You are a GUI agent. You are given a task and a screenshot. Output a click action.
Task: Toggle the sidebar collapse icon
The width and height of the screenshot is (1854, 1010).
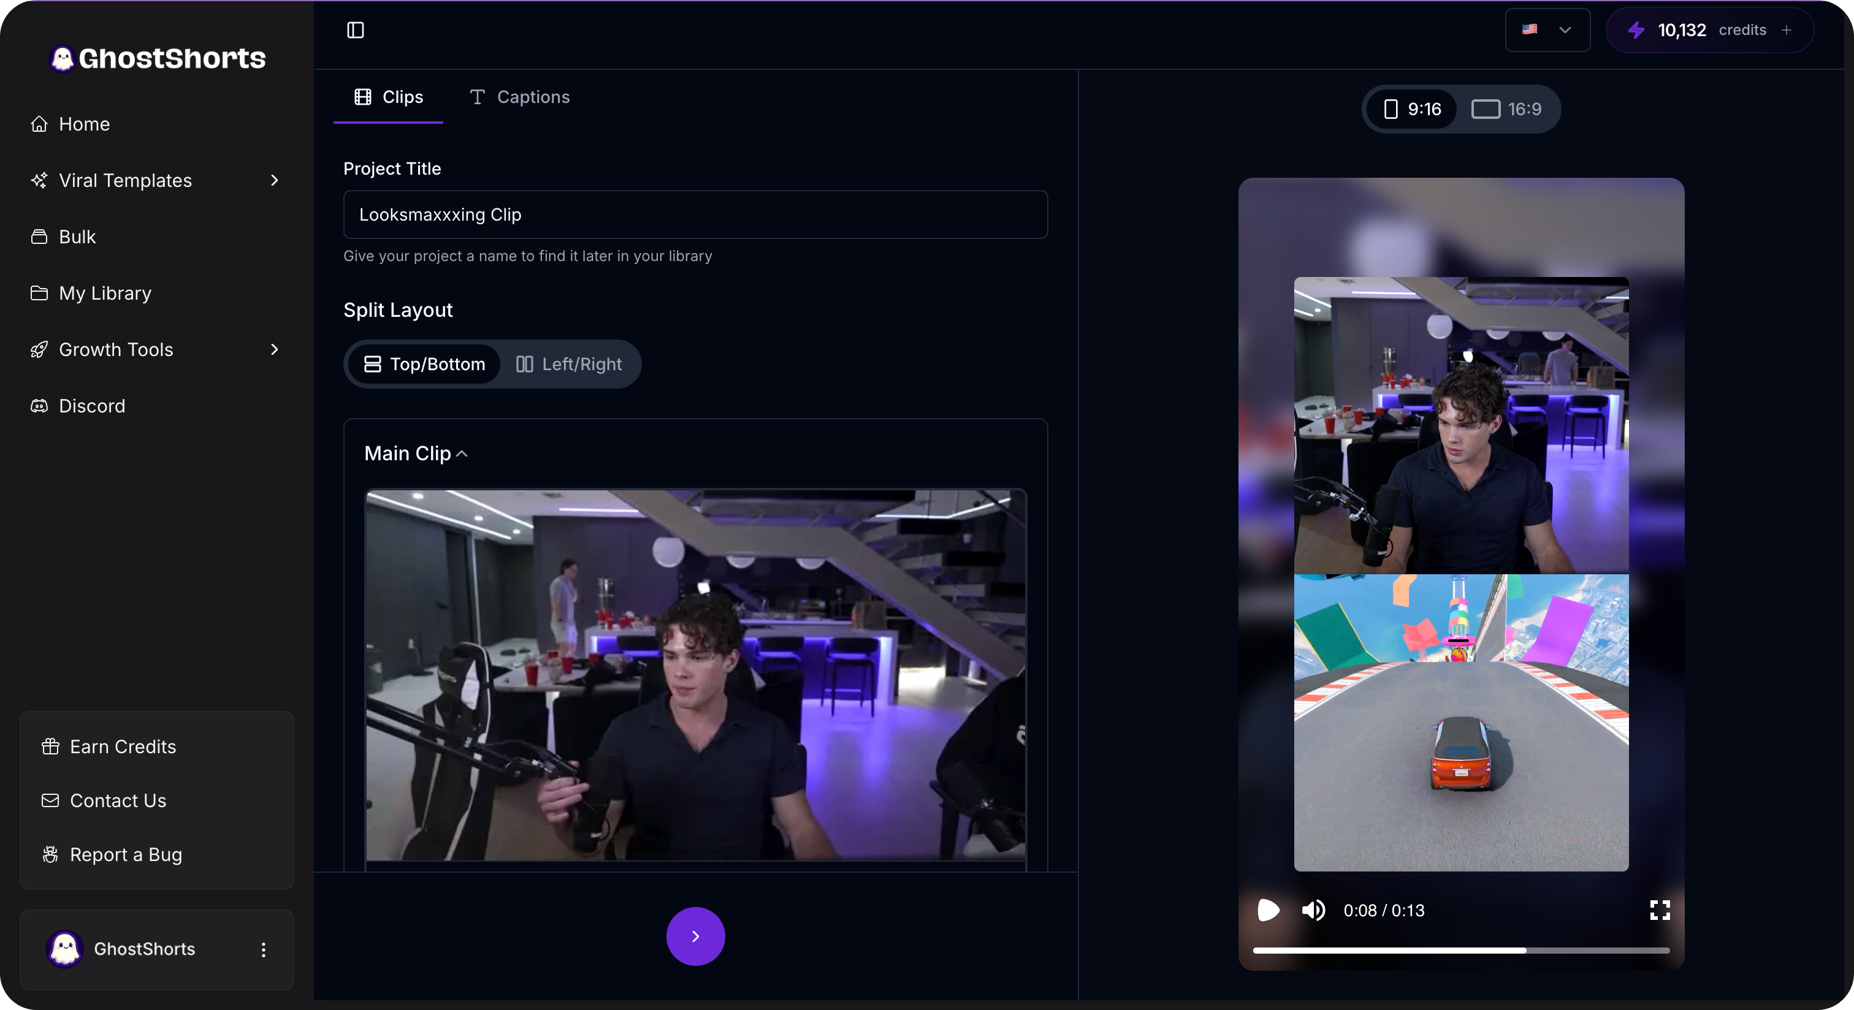coord(356,30)
